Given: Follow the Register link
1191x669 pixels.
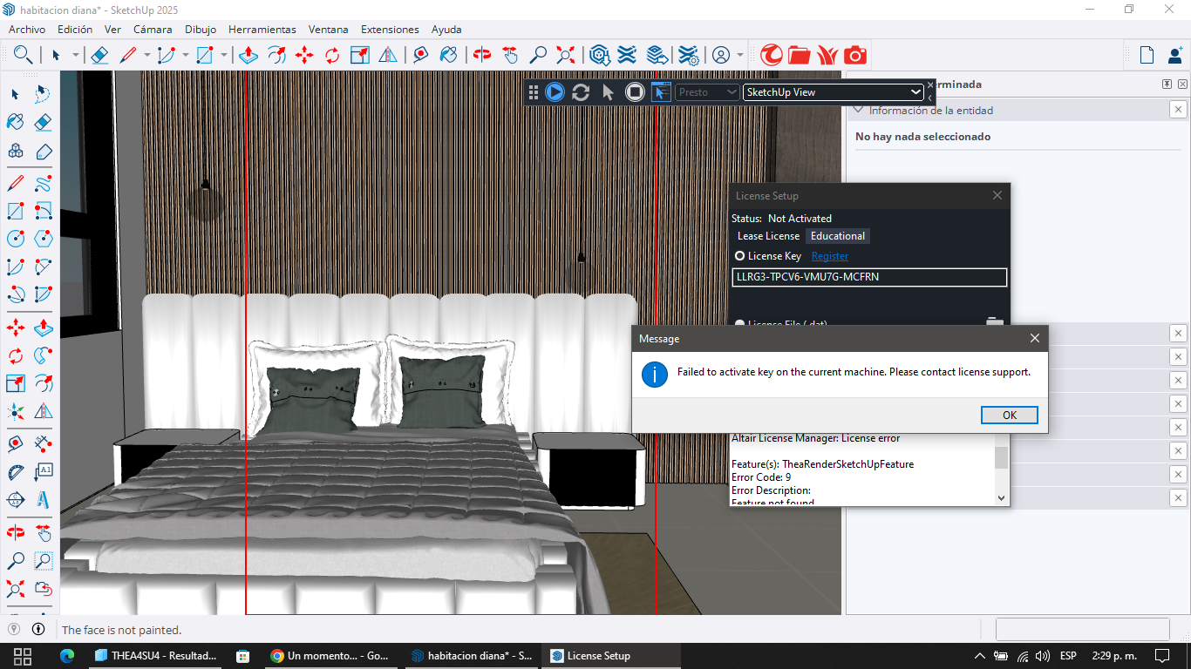Looking at the screenshot, I should [x=830, y=256].
